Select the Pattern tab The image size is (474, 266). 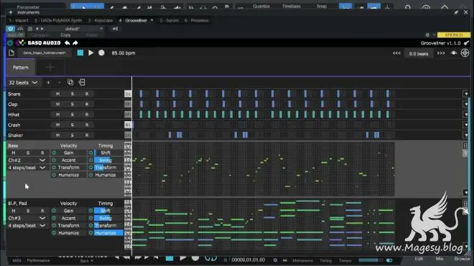point(21,67)
